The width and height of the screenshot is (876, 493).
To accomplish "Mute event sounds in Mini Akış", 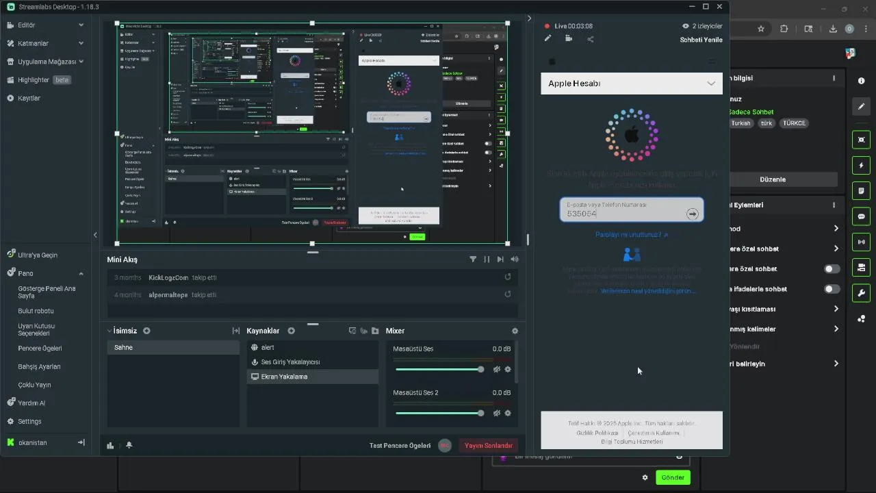I will [515, 260].
